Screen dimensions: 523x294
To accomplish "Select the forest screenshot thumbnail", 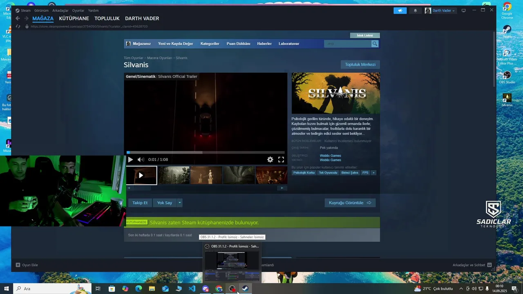I will [x=174, y=175].
